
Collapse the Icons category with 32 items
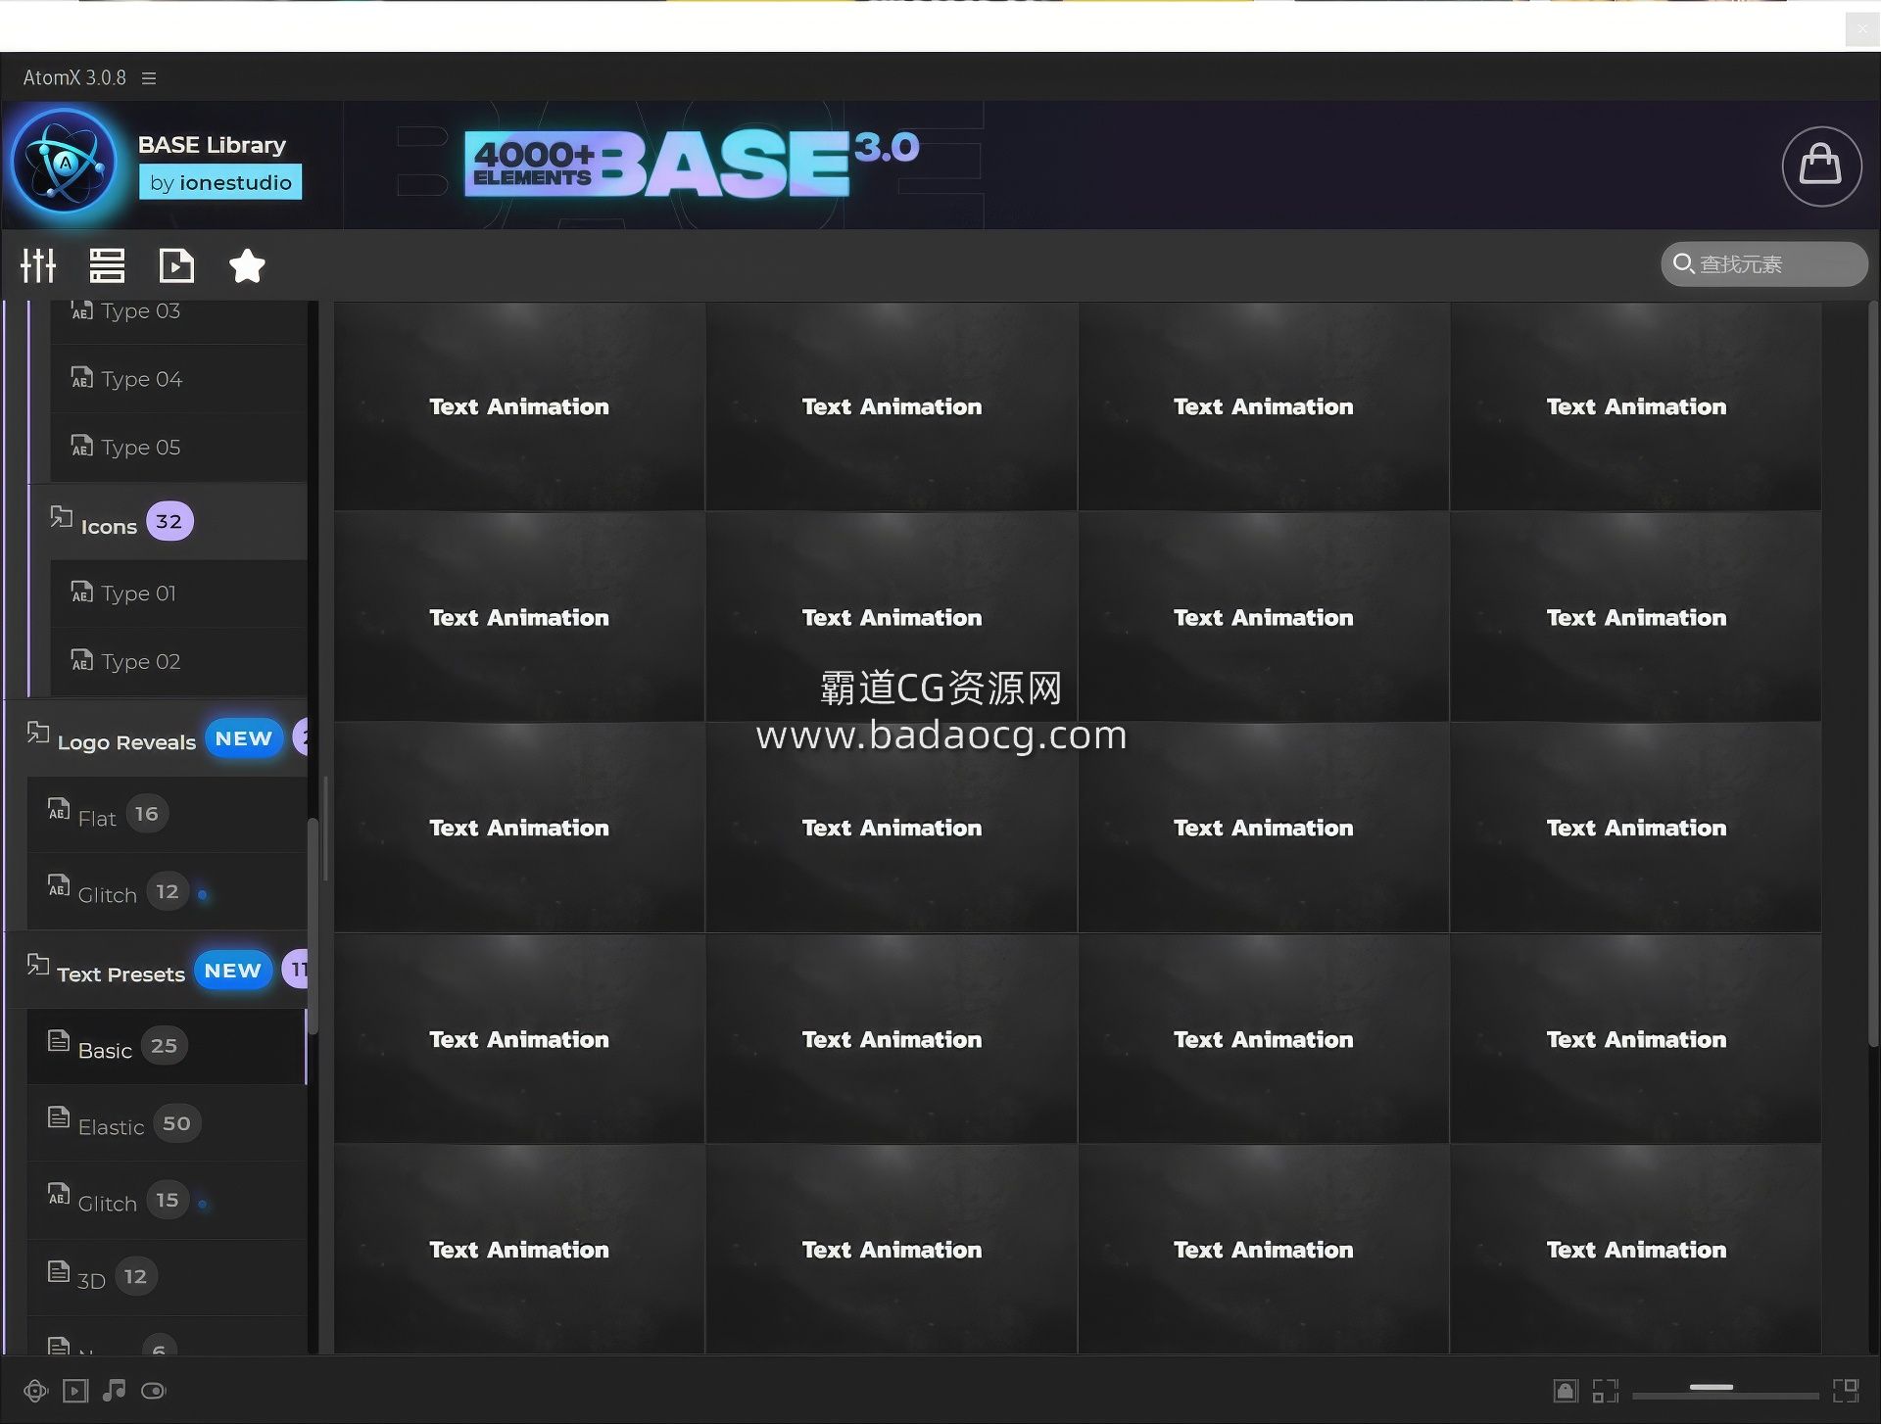click(x=169, y=522)
